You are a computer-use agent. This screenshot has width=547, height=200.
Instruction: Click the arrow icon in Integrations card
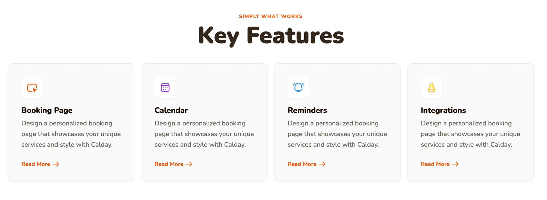tap(455, 164)
